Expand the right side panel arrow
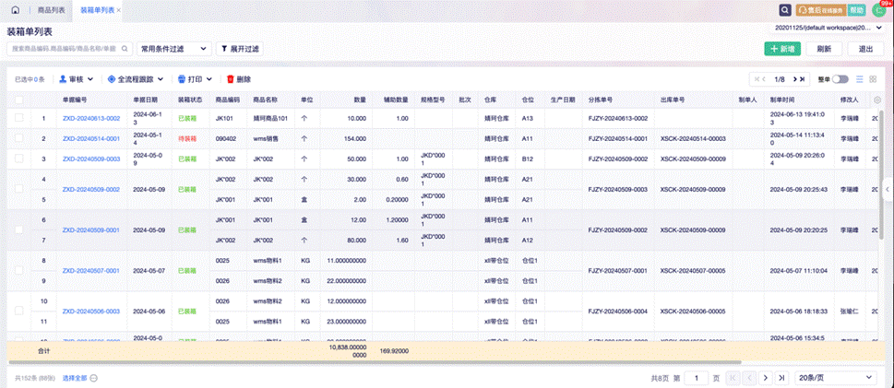Screen dimensions: 894x388 click(x=888, y=190)
